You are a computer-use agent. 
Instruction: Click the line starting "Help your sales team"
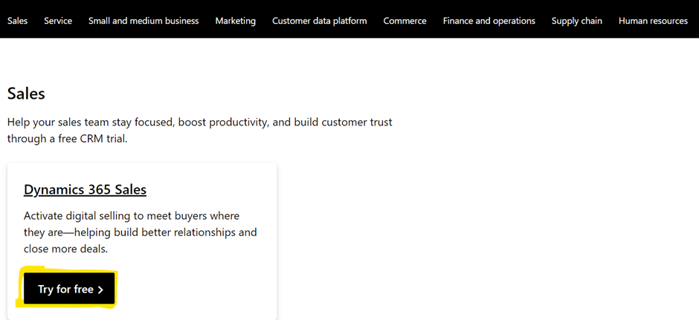coord(200,122)
